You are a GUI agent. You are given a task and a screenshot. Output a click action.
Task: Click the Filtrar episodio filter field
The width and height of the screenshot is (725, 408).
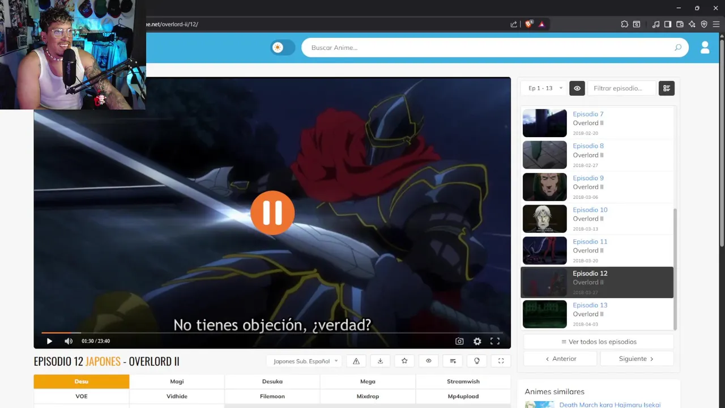point(621,88)
